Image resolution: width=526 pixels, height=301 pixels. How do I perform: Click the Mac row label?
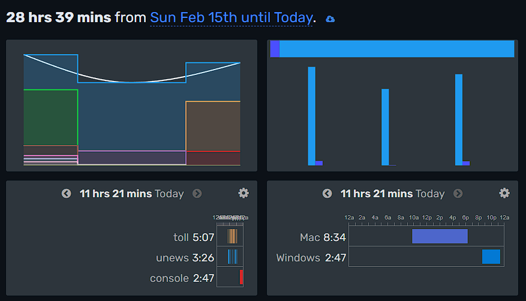(x=309, y=237)
